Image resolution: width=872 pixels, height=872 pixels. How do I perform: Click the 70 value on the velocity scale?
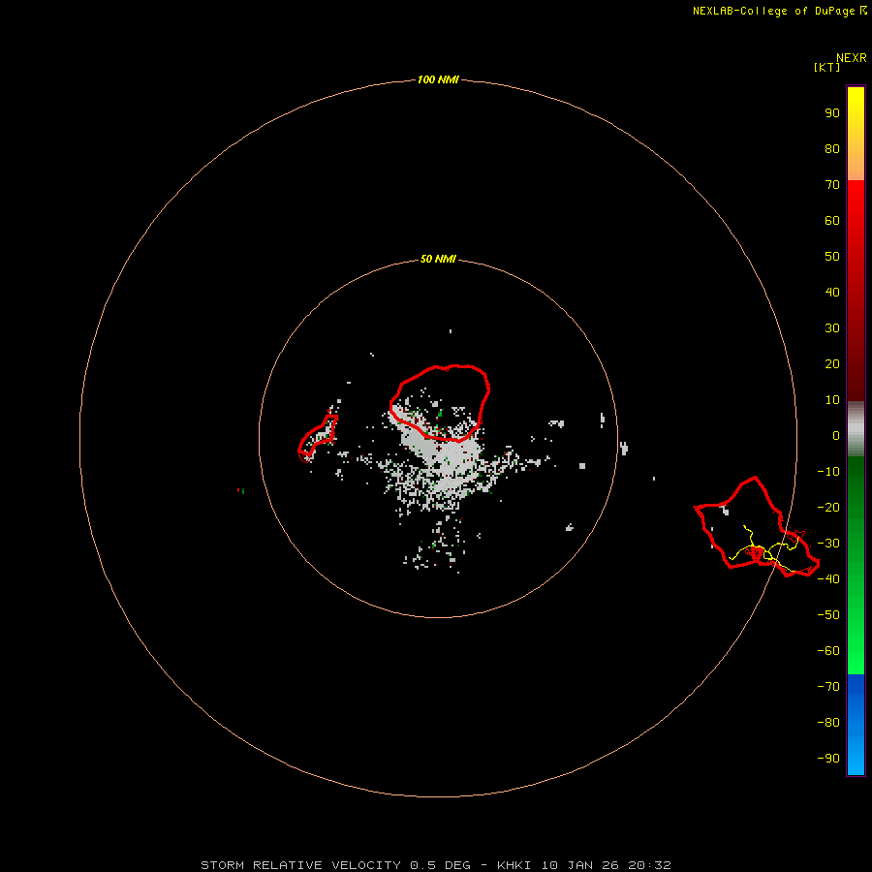[832, 185]
